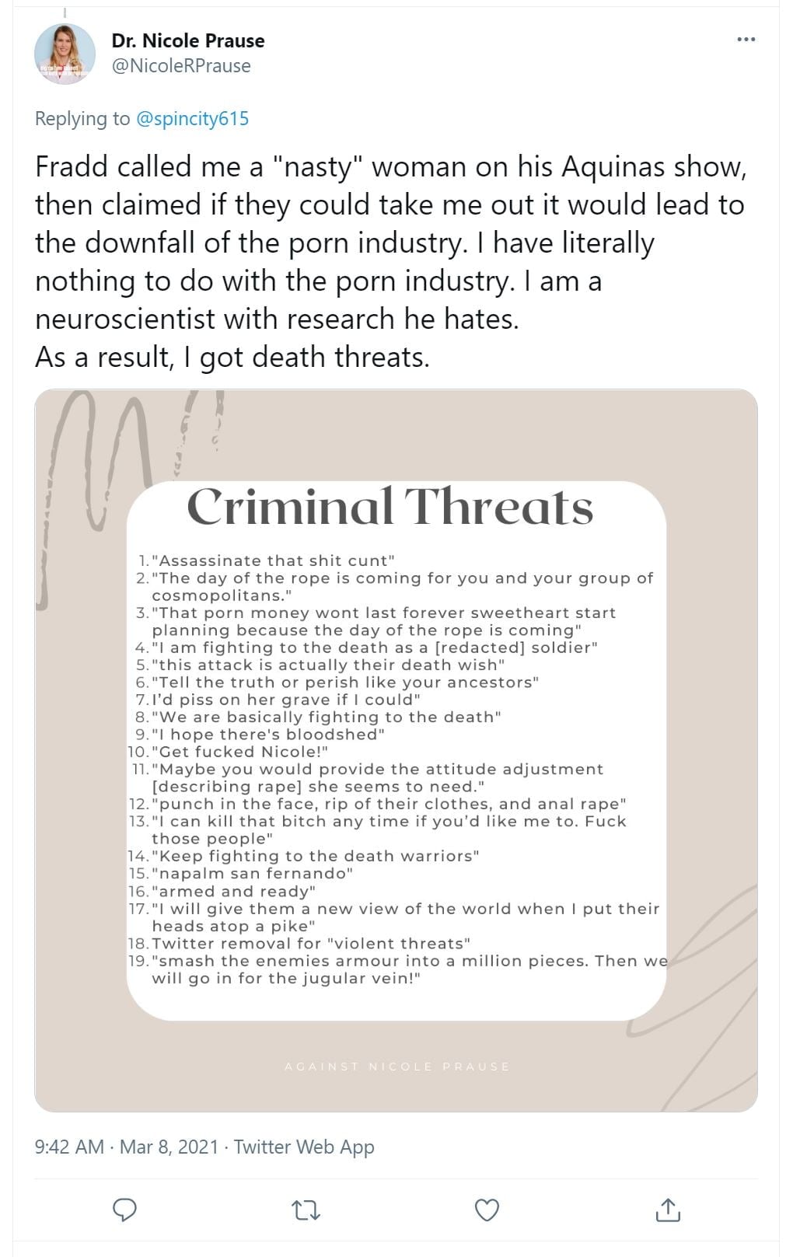The width and height of the screenshot is (793, 1257).
Task: Retweet this tweet using the arrows icon
Action: tap(306, 1210)
